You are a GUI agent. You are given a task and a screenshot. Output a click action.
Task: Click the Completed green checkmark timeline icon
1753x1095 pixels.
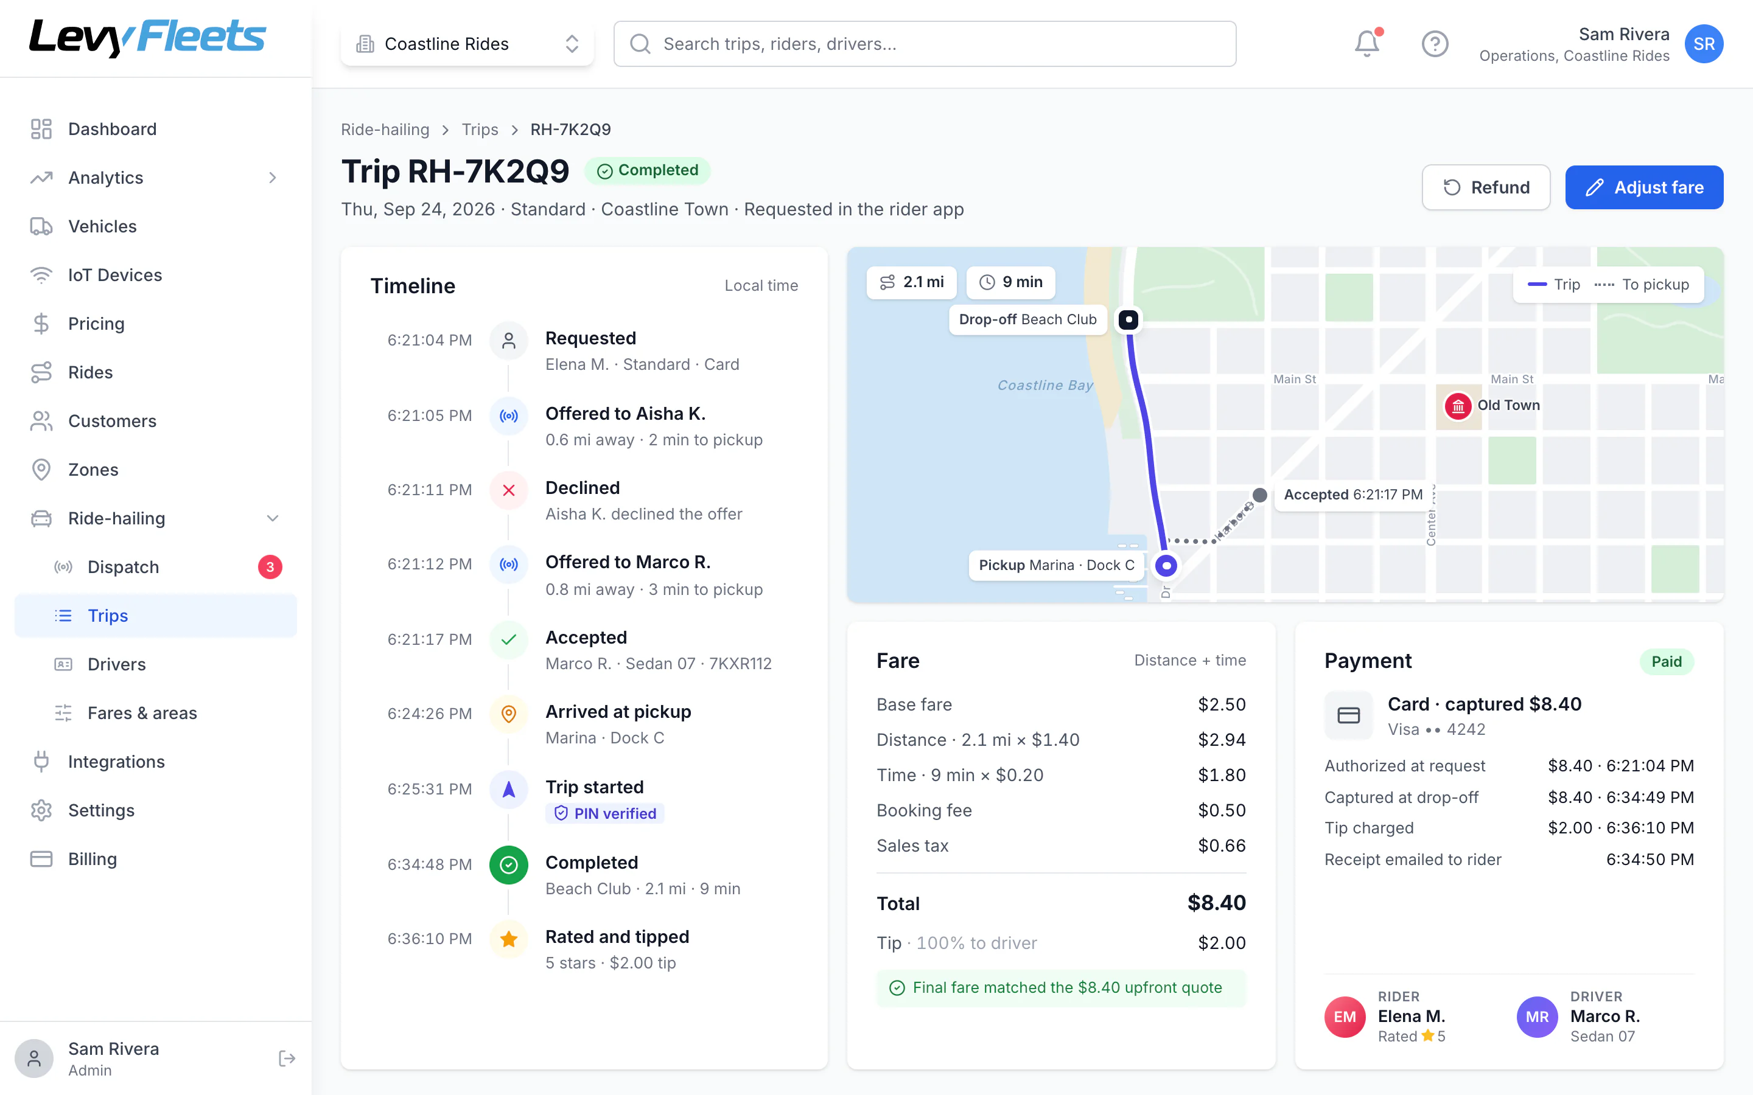click(x=508, y=864)
